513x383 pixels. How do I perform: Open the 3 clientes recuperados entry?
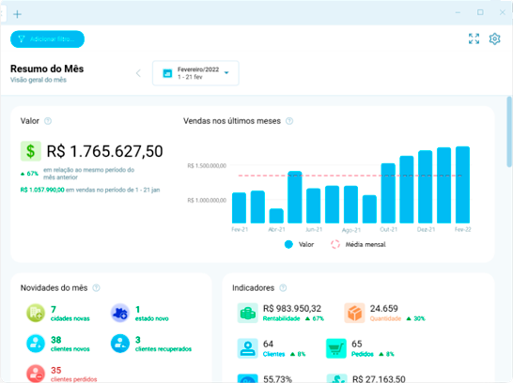coord(163,344)
